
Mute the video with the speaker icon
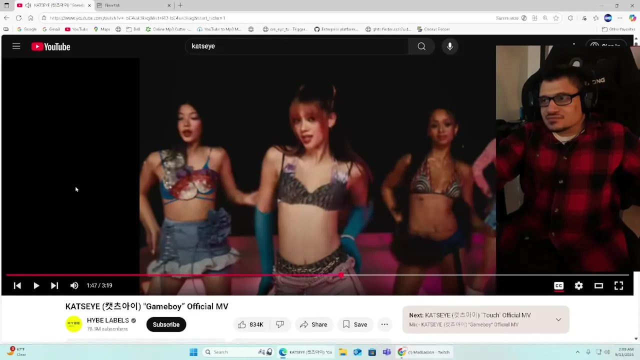[74, 285]
